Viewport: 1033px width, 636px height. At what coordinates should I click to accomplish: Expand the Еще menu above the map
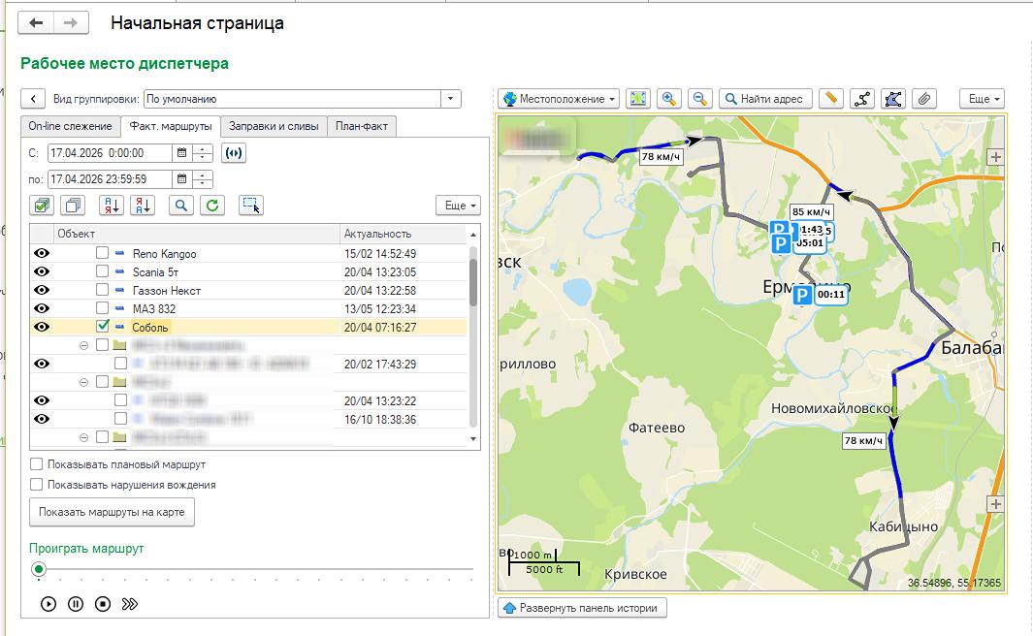click(x=982, y=99)
